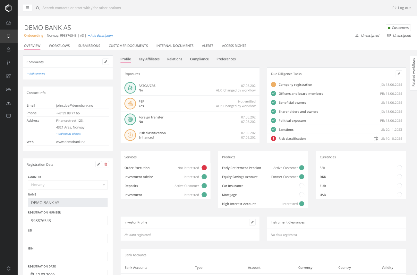Viewport: 417px width, 275px height.
Task: Toggle Order Execution red status dot
Action: pyautogui.click(x=204, y=168)
